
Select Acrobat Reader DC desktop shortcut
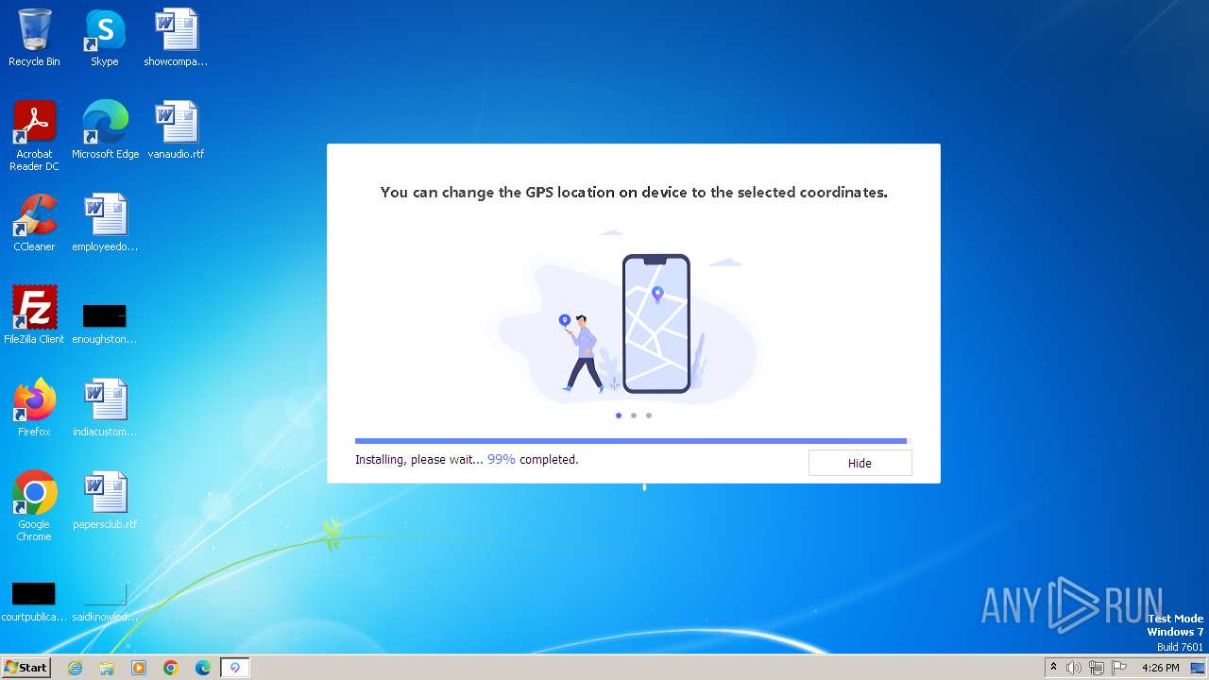[x=34, y=136]
